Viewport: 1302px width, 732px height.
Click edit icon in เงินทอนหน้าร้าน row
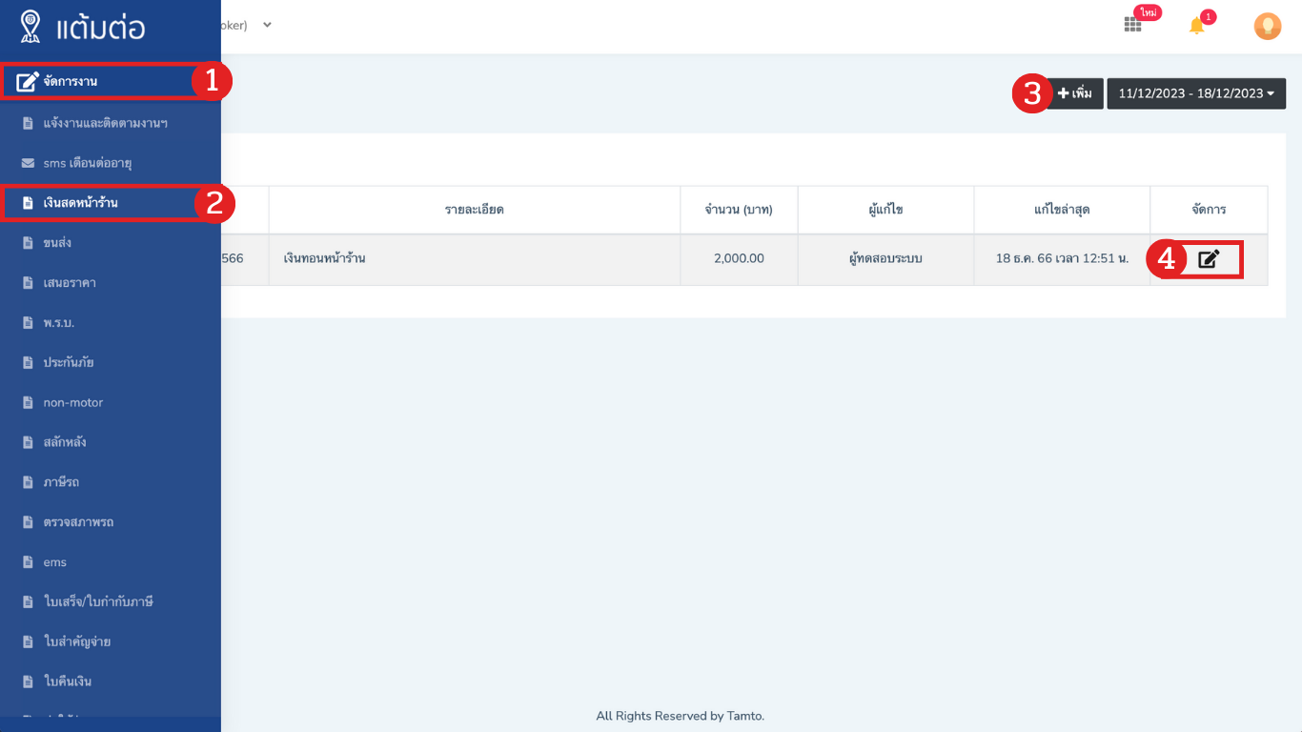point(1209,258)
